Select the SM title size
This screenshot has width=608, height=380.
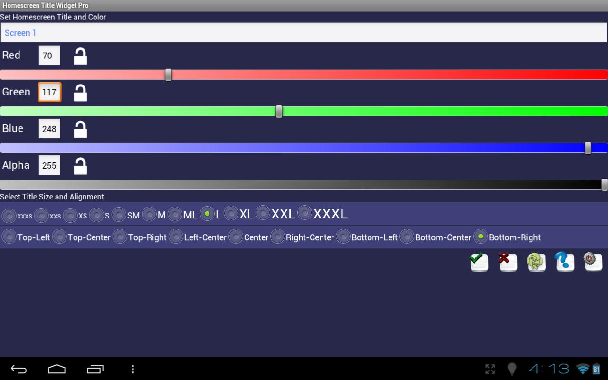pyautogui.click(x=126, y=215)
